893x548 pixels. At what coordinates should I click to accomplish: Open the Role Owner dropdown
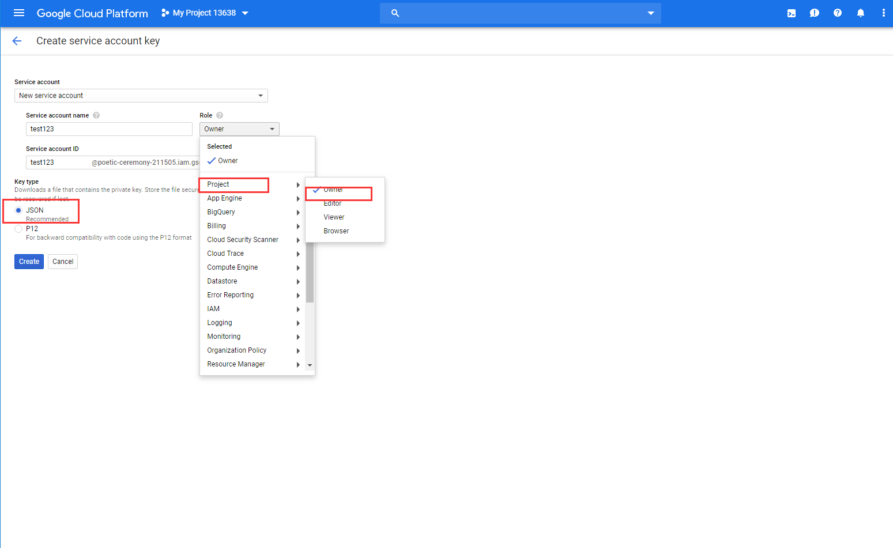[239, 129]
